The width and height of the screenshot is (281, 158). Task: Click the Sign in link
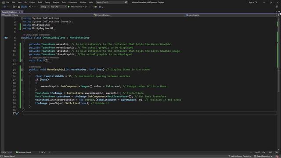(x=252, y=3)
